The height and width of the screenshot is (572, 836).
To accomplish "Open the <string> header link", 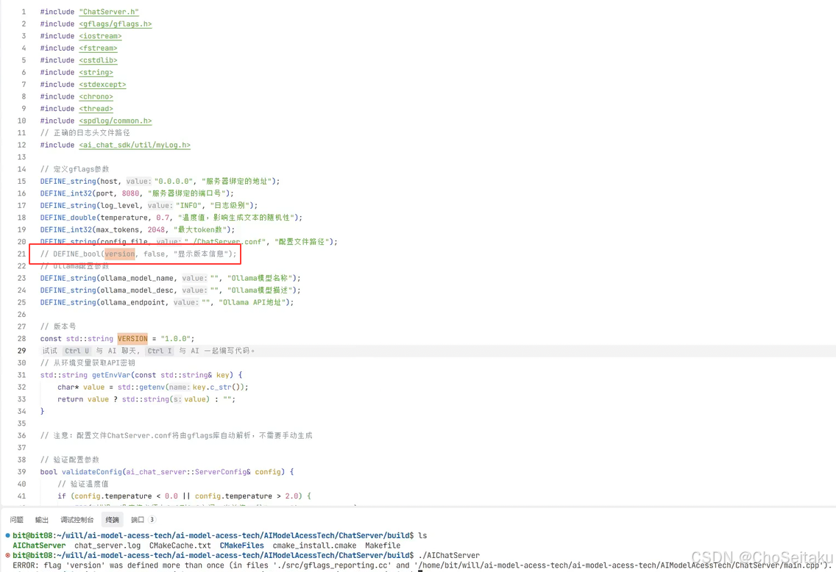I will tap(96, 73).
